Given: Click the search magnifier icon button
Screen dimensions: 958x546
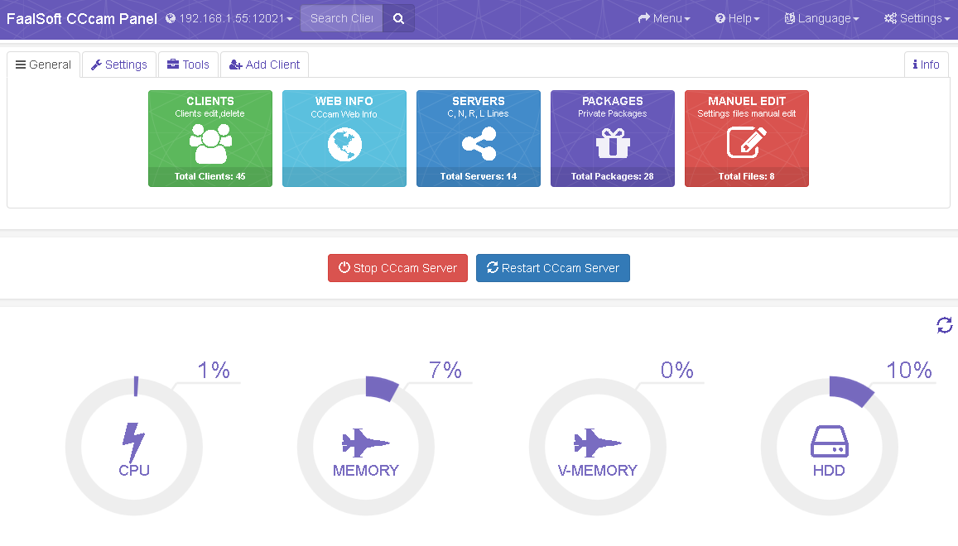Looking at the screenshot, I should [398, 18].
